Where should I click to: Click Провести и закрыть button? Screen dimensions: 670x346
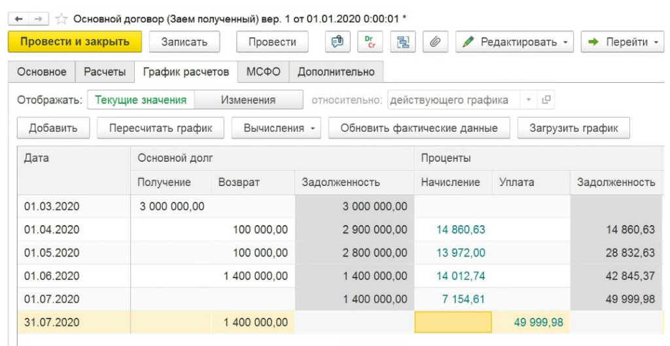click(75, 42)
